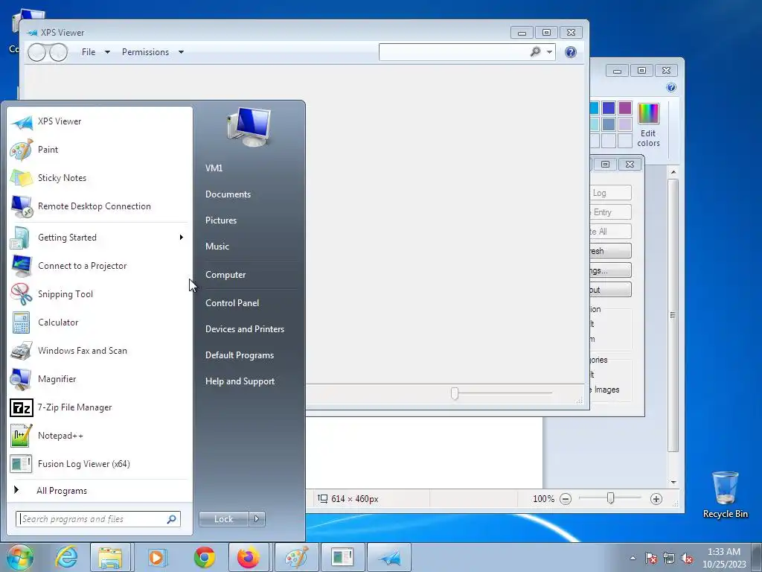Open Connect to a Projector

click(99, 266)
